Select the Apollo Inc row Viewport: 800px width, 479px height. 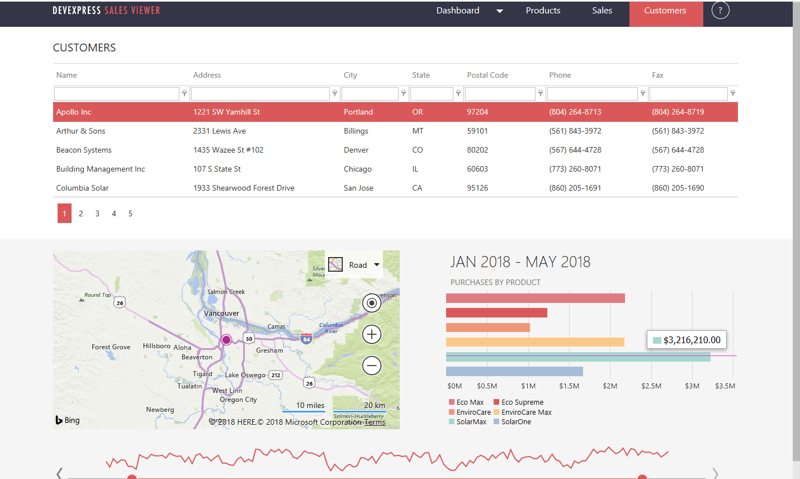coord(395,112)
